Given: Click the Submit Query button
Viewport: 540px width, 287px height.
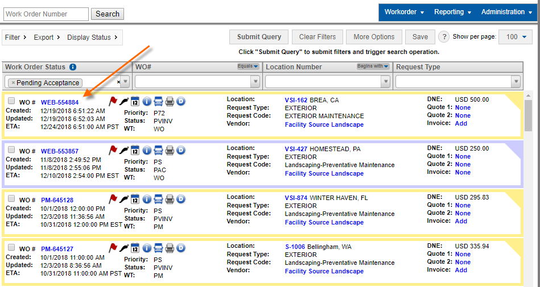Looking at the screenshot, I should (259, 37).
